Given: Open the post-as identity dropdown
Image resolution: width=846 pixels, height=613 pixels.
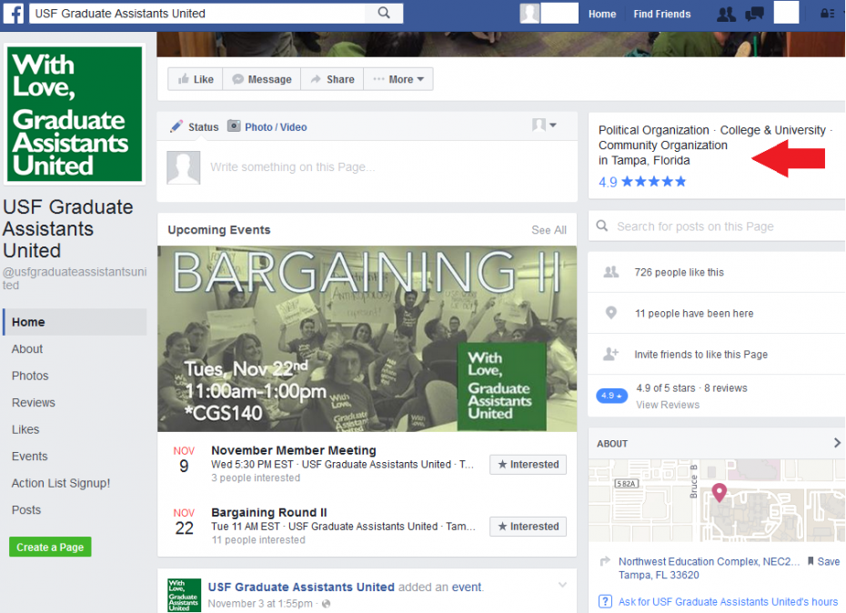Looking at the screenshot, I should click(544, 126).
